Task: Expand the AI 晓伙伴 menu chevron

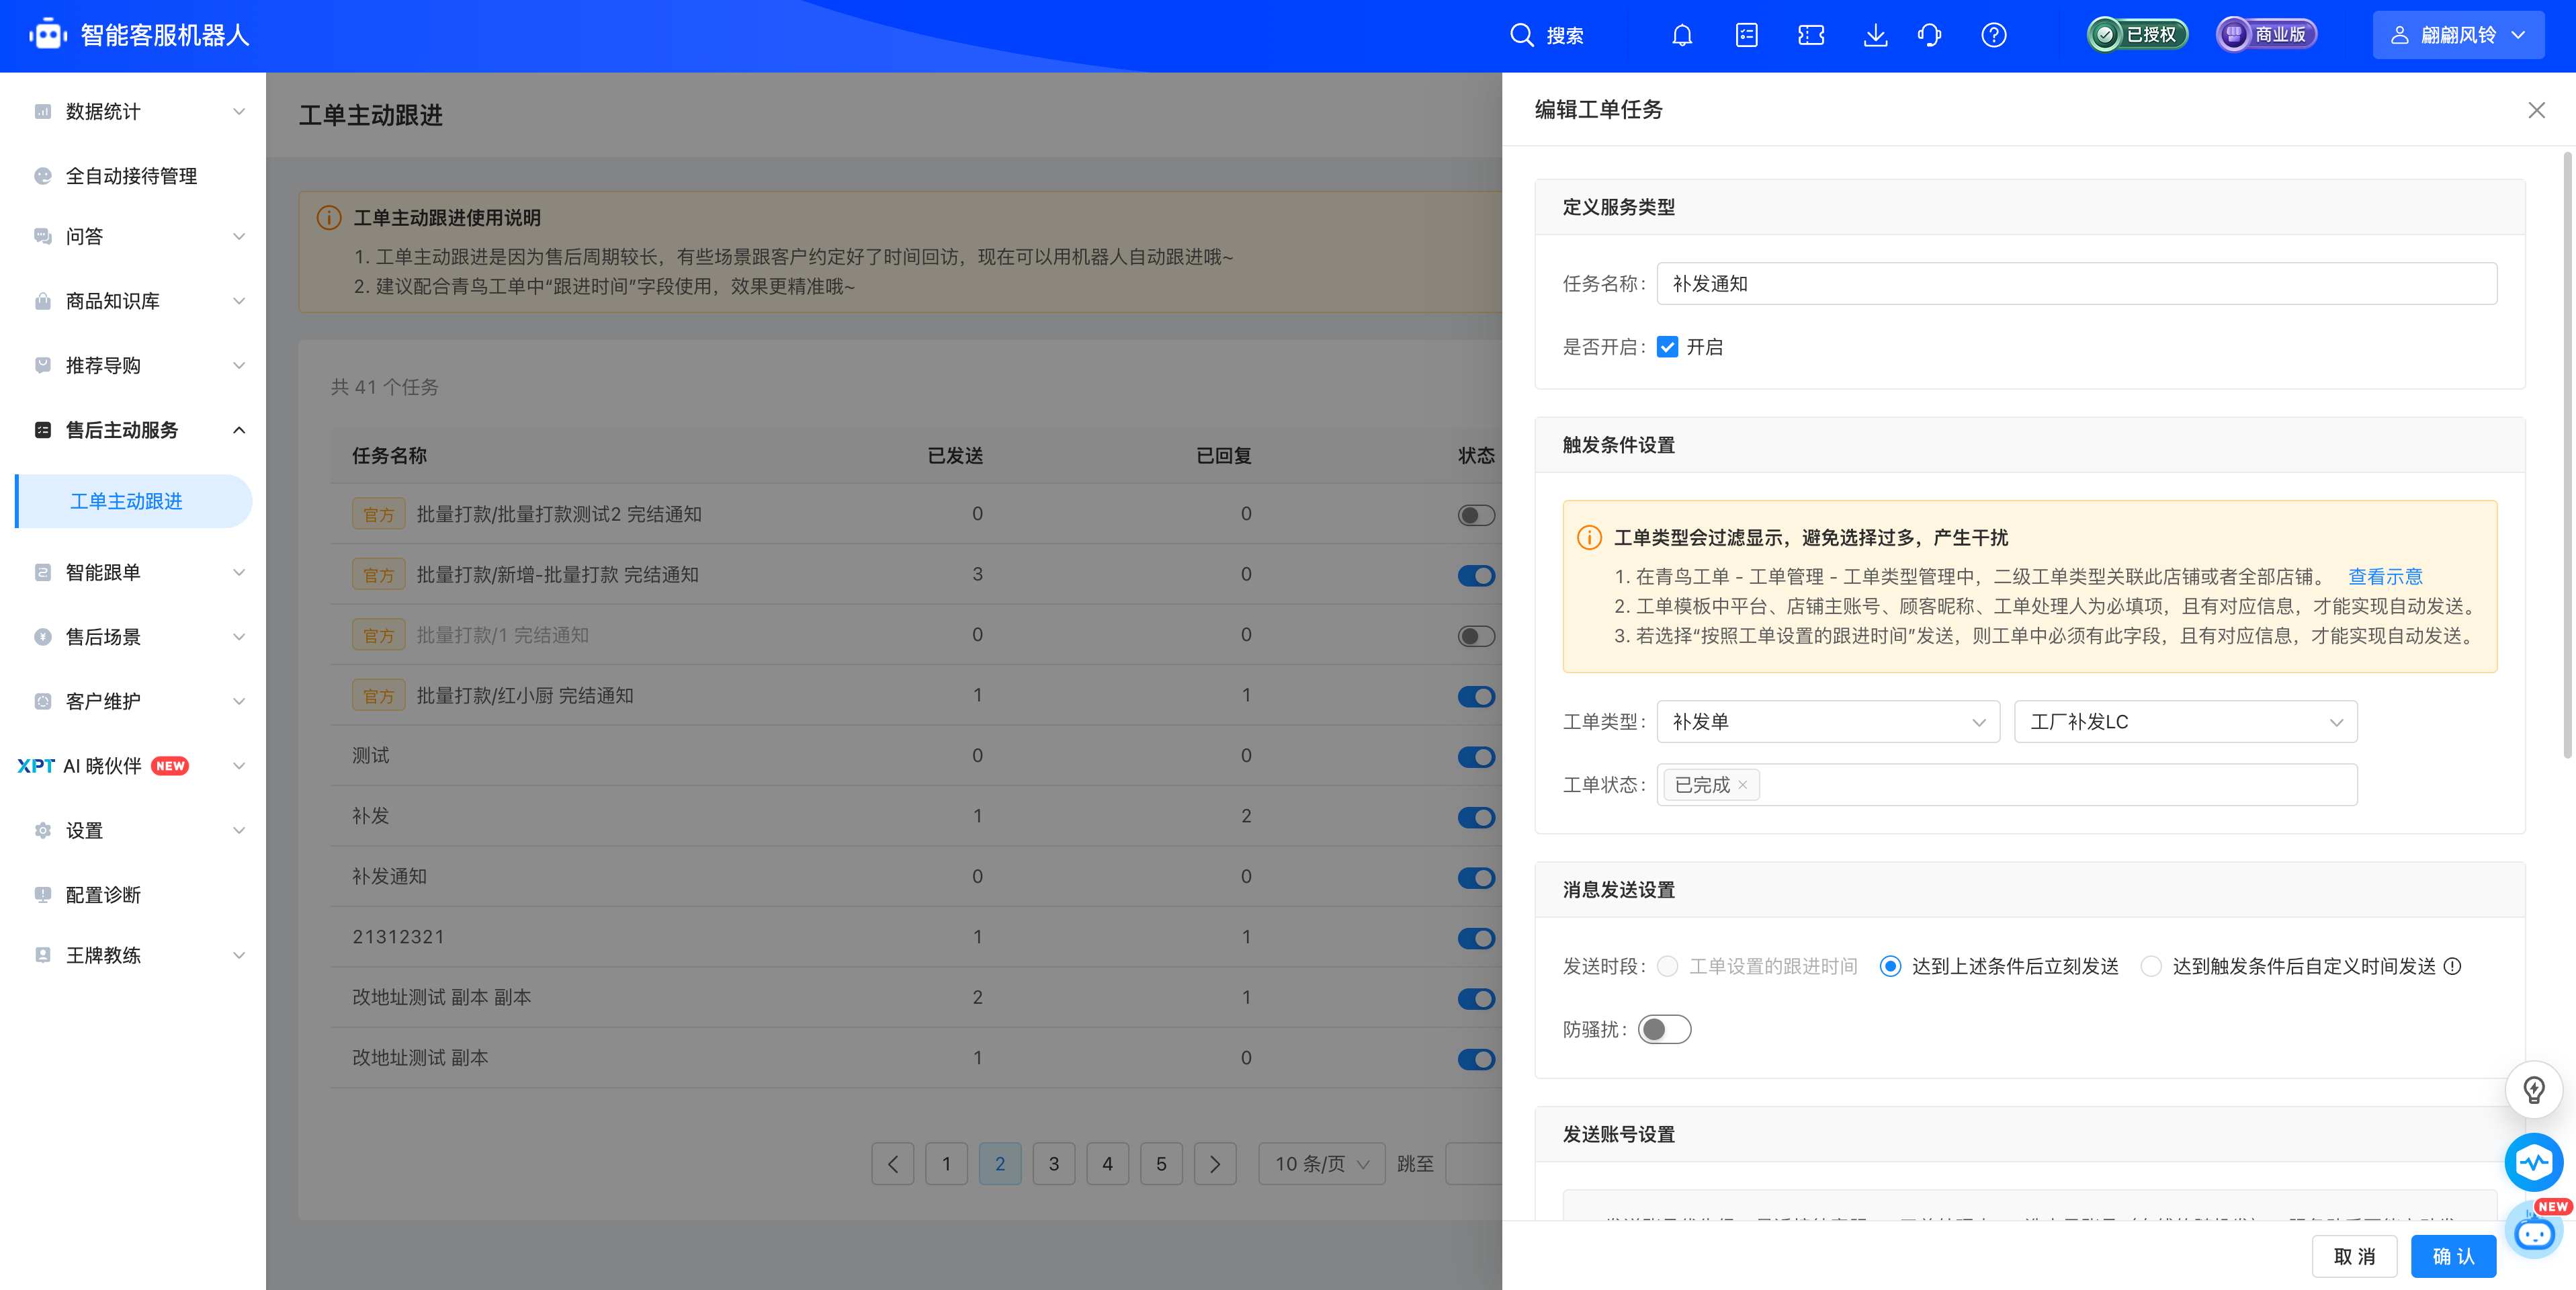Action: point(239,766)
